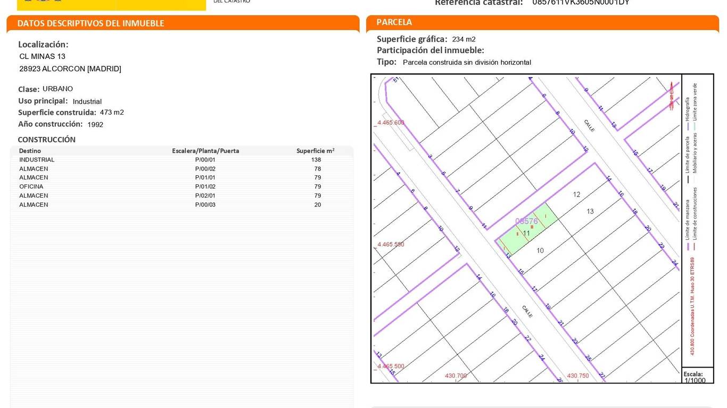Click the '4.465.600' map coordinate
The height and width of the screenshot is (408, 727).
pyautogui.click(x=391, y=123)
